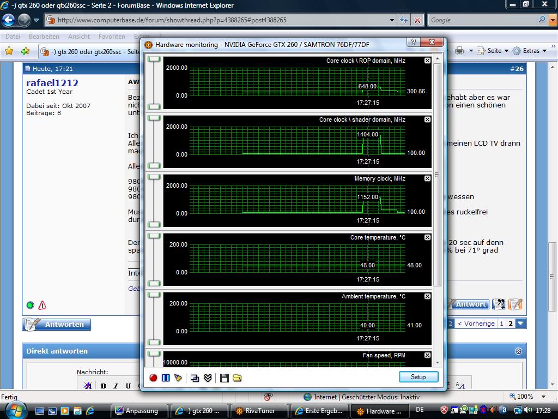
Task: Switch to RivaTuner taskbar button
Action: click(259, 411)
